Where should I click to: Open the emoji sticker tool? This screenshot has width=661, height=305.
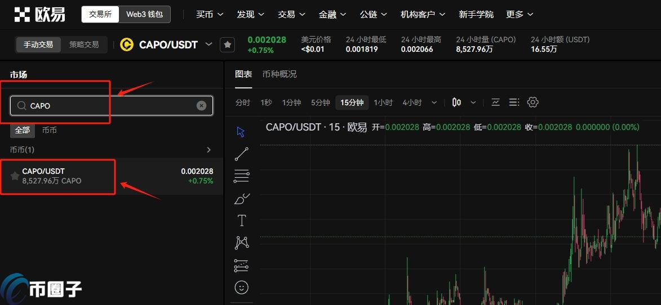coord(242,288)
